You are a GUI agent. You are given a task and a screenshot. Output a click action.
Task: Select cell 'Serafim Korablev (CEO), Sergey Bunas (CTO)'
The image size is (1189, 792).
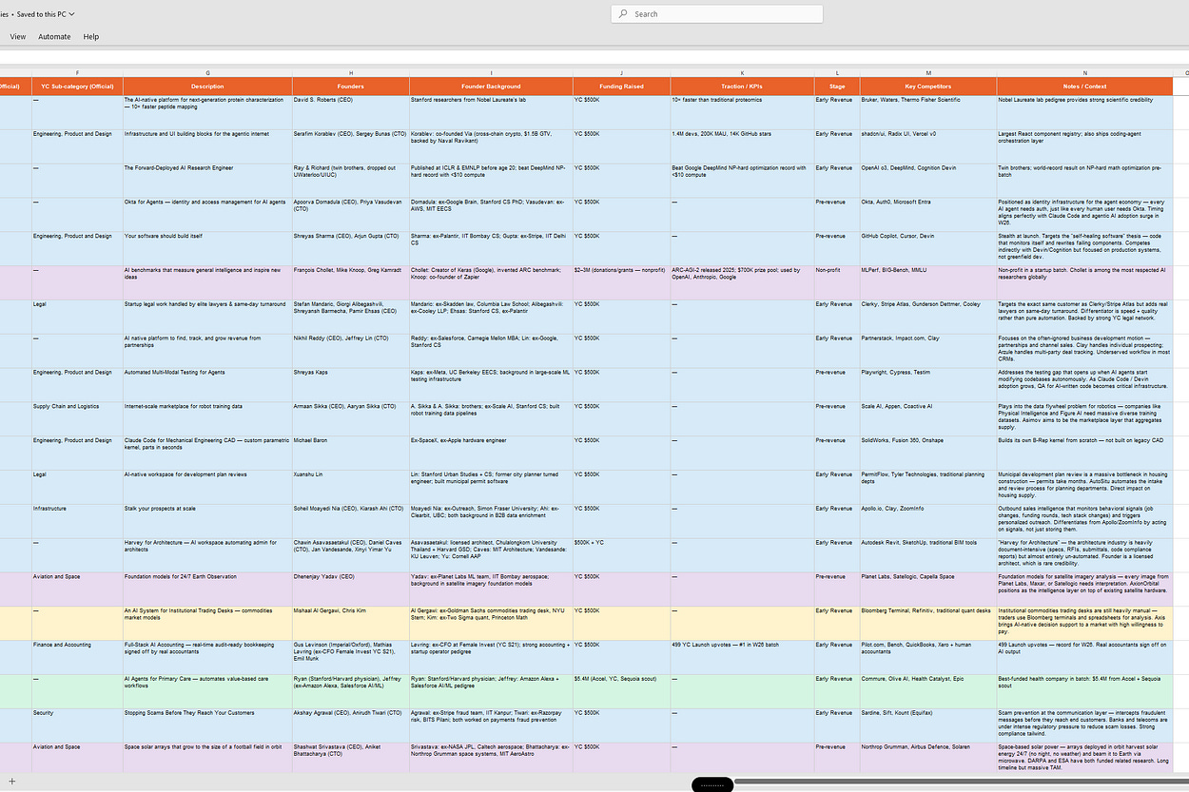(x=351, y=146)
